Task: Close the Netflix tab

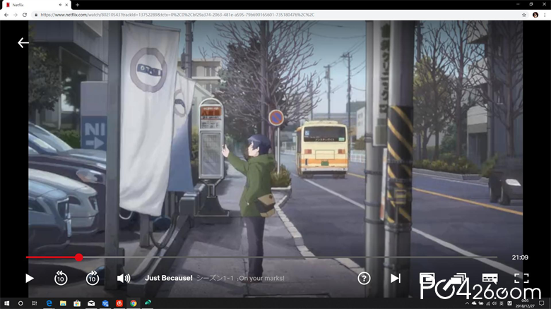Action: (66, 5)
